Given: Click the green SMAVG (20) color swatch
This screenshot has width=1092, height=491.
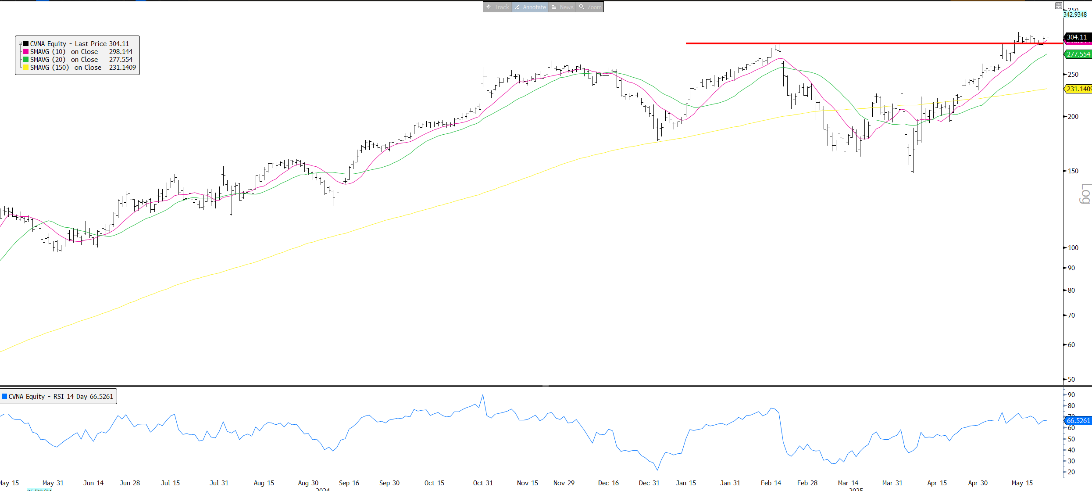Looking at the screenshot, I should [26, 60].
